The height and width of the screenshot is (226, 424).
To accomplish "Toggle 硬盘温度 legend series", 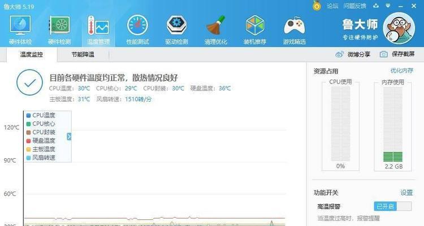I will pyautogui.click(x=41, y=141).
